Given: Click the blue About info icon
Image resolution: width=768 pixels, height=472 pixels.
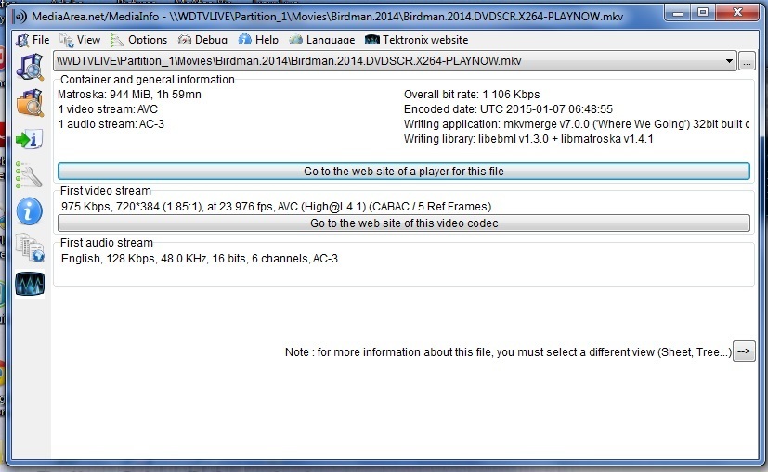Looking at the screenshot, I should (x=30, y=211).
